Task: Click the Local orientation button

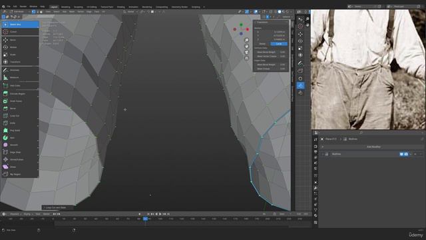Action: pos(279,43)
